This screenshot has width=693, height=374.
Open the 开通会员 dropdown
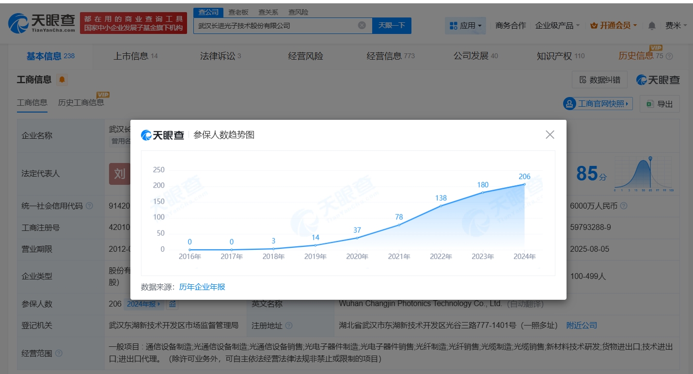(x=614, y=25)
